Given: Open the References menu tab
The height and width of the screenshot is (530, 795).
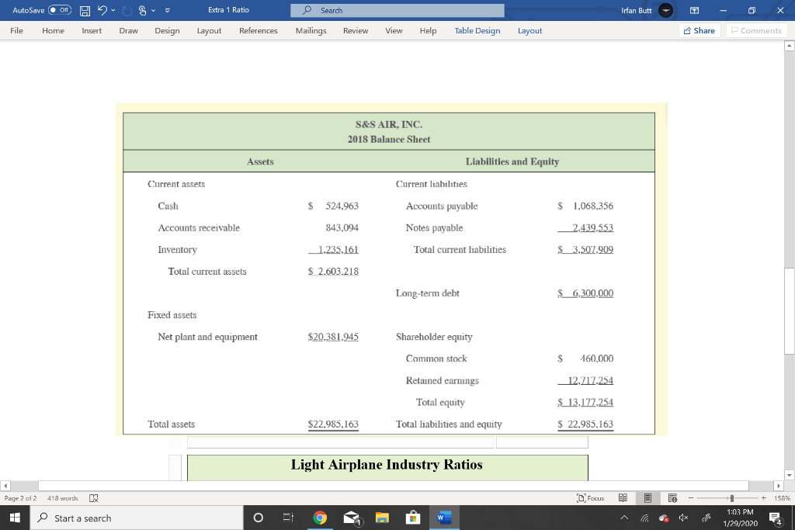Looking at the screenshot, I should point(256,31).
